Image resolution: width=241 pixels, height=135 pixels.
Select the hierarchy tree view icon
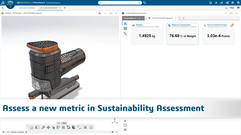coord(125,23)
